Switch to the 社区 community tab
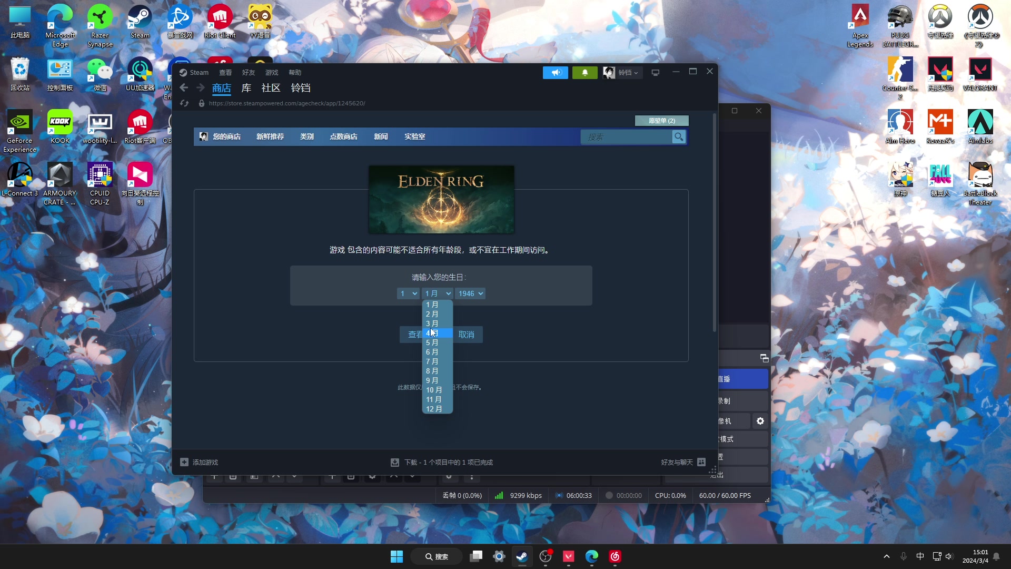Viewport: 1011px width, 569px height. tap(271, 88)
